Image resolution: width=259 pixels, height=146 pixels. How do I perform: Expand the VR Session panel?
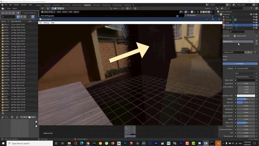coord(198,15)
